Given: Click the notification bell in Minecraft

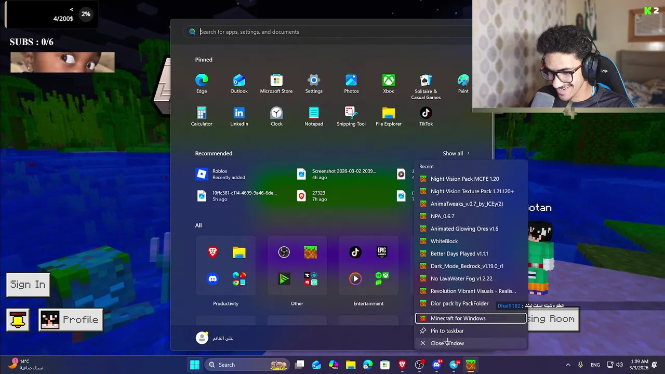Looking at the screenshot, I should tap(18, 320).
